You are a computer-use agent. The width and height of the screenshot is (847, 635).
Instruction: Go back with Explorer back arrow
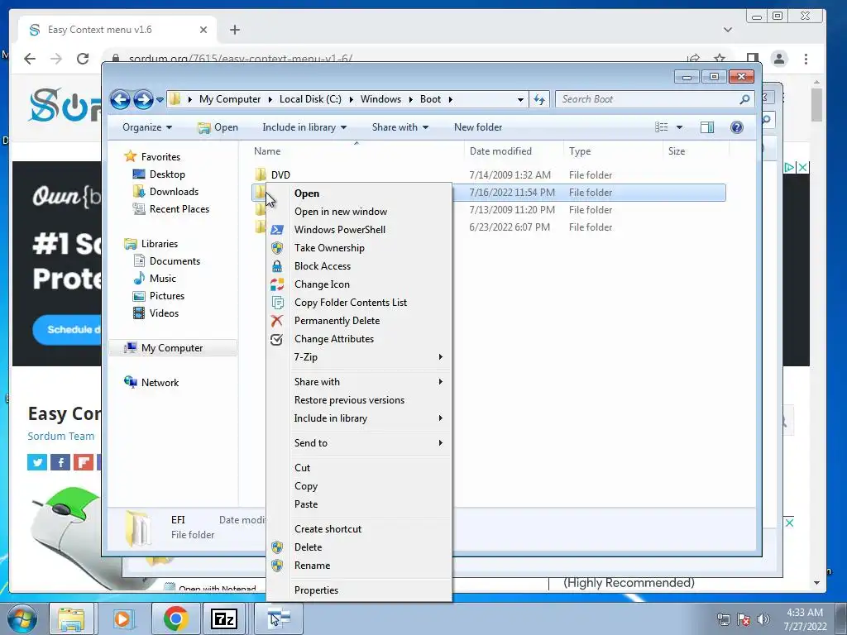[x=120, y=99]
